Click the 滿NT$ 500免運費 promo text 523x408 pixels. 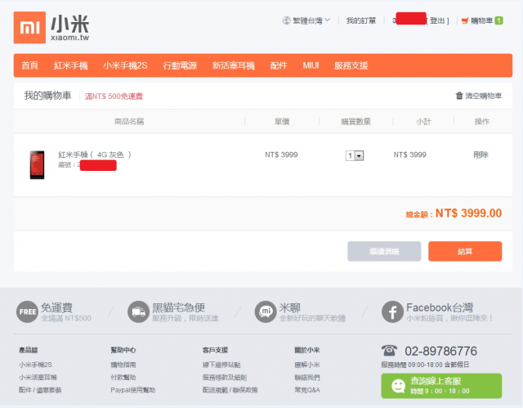click(114, 96)
